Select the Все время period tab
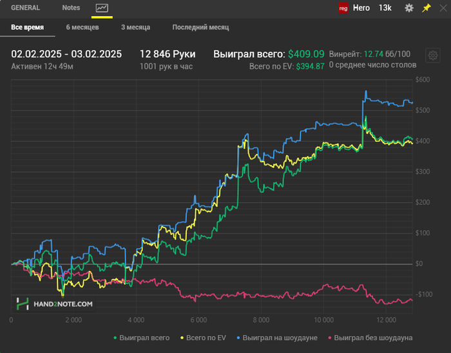 pyautogui.click(x=27, y=27)
